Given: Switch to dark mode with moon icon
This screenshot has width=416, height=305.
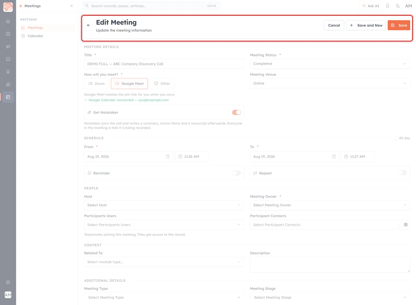Looking at the screenshot, I should pos(398,6).
